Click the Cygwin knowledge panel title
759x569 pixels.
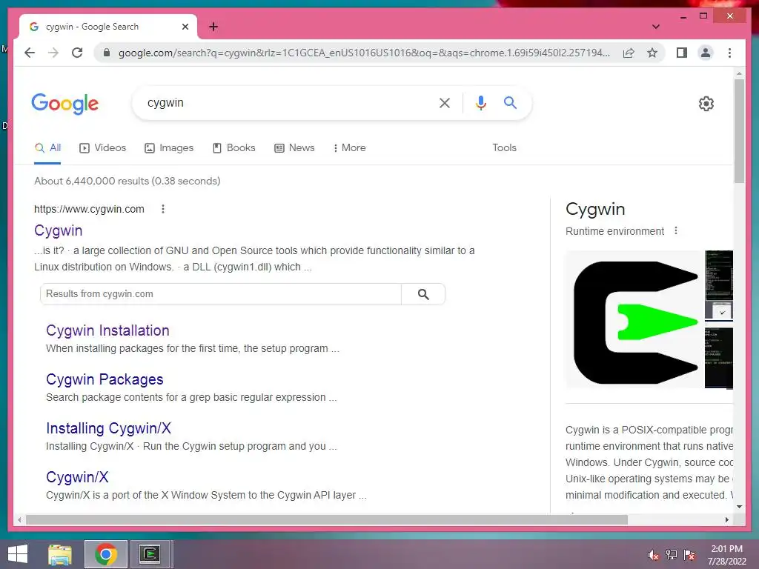595,209
